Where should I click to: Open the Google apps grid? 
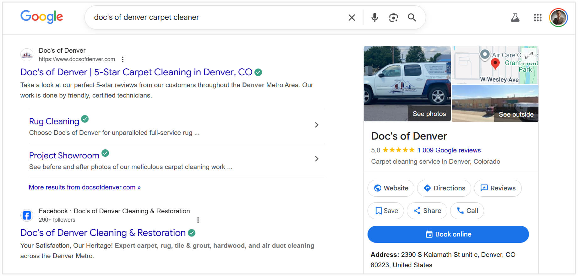tap(537, 18)
